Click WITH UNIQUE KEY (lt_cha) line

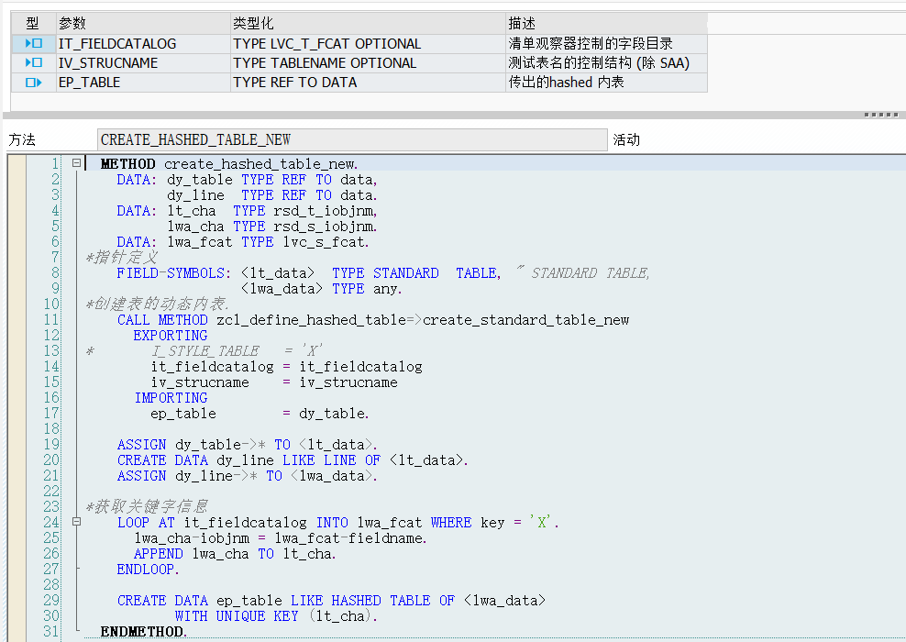276,616
